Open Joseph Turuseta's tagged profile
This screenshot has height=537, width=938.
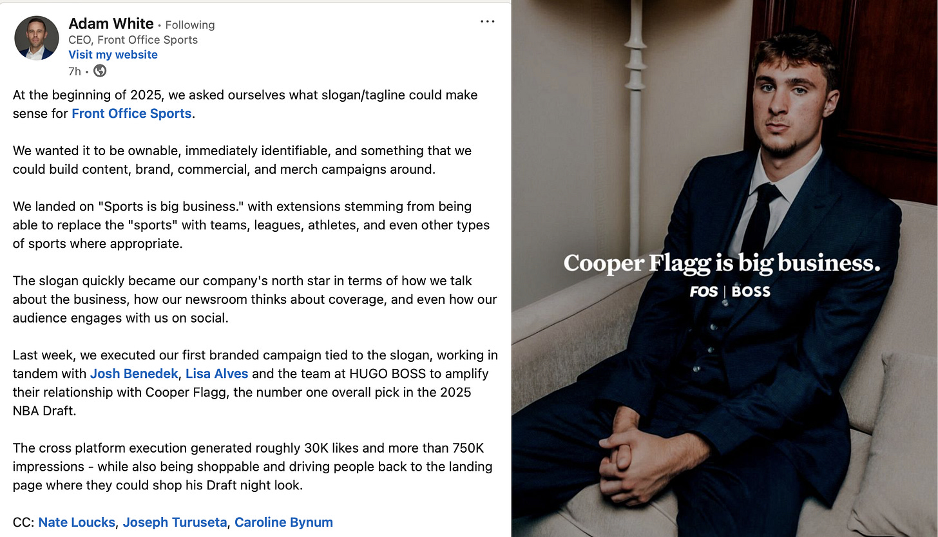click(x=175, y=522)
